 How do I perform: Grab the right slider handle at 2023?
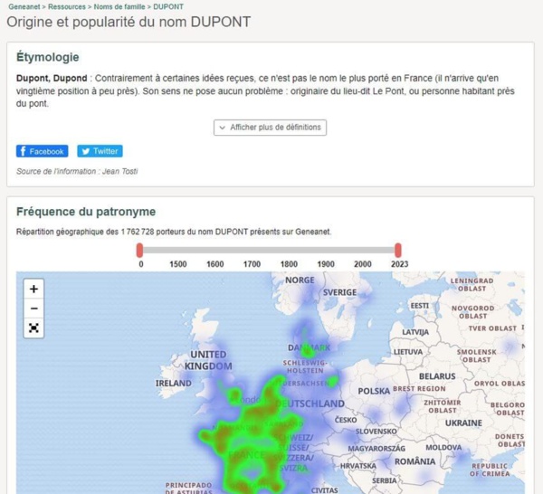coord(398,250)
